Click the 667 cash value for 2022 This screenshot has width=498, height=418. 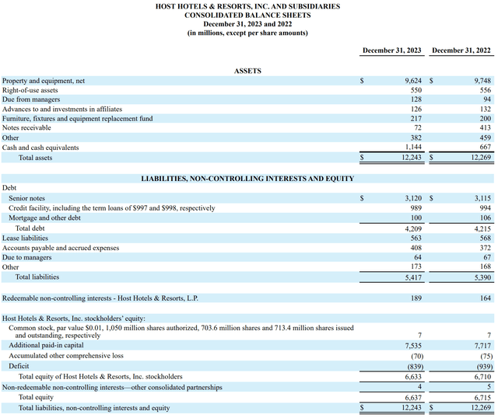tap(486, 147)
